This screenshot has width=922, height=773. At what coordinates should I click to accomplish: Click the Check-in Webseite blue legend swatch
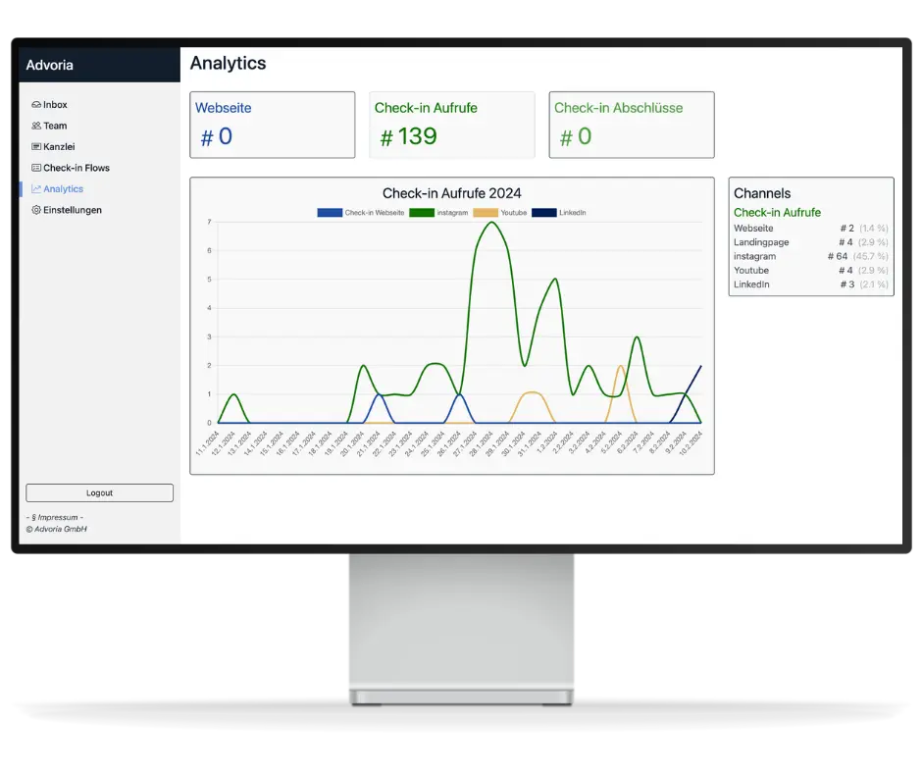pos(330,213)
